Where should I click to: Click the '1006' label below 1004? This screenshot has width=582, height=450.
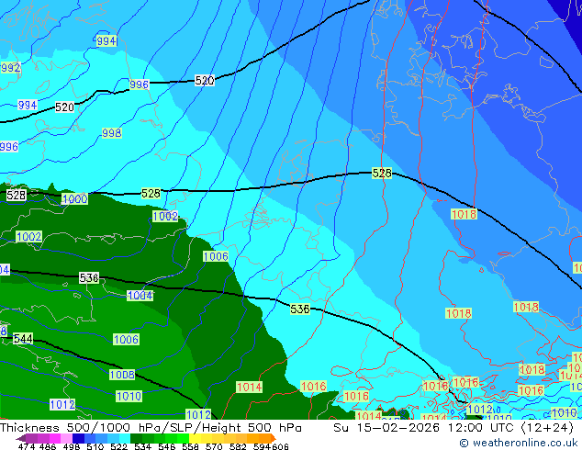click(126, 340)
